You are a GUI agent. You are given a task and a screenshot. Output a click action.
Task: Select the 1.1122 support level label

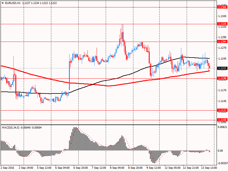tap(222, 110)
